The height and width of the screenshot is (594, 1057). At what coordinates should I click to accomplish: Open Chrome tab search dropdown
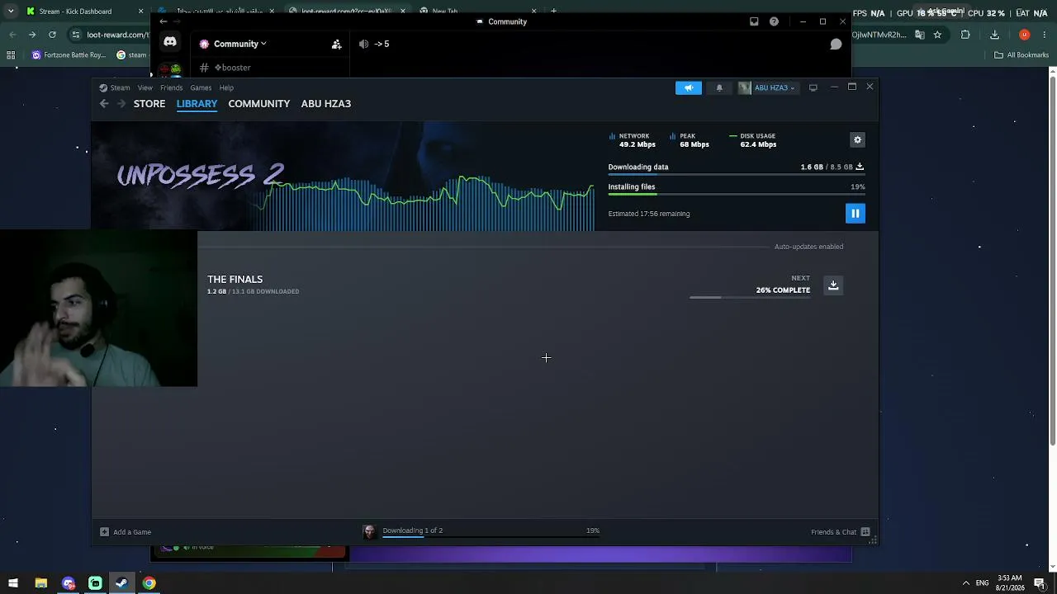click(x=11, y=12)
